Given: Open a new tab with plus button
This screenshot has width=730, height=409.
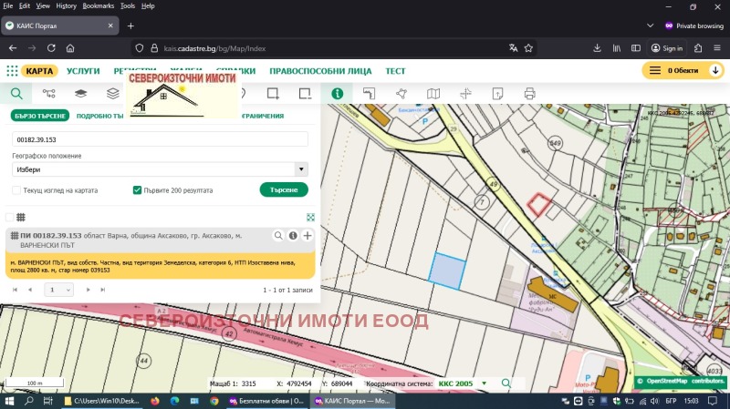Looking at the screenshot, I should tap(130, 26).
